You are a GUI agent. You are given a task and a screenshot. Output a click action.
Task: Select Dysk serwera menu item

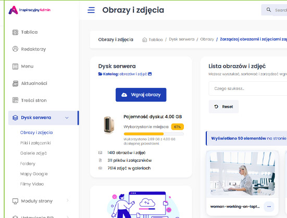click(44, 118)
